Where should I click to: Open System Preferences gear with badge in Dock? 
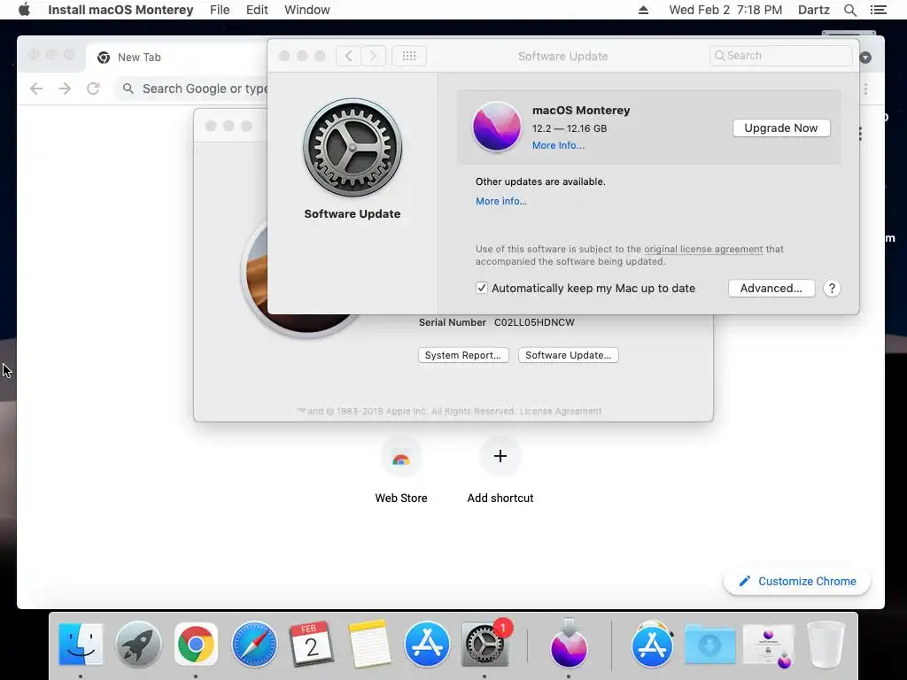[x=485, y=644]
